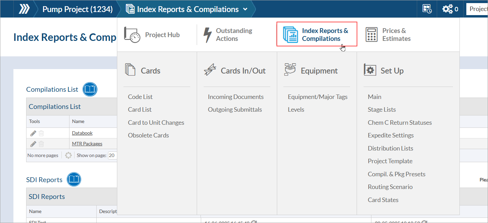488x223 pixels.
Task: Open Distribution Lists page
Action: 390,148
